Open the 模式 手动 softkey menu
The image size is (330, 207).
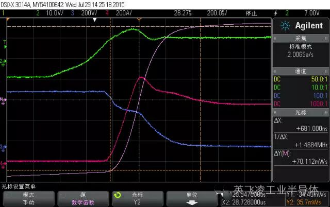(x=28, y=198)
